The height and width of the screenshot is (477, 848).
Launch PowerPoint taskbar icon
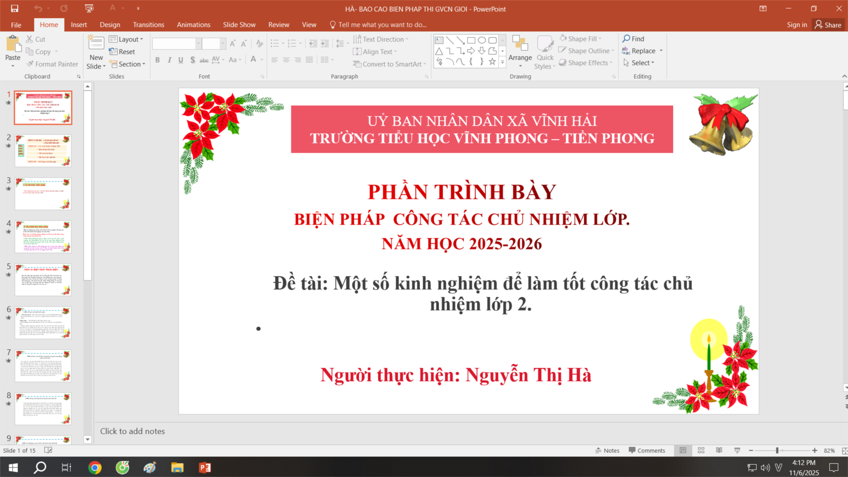tap(205, 467)
